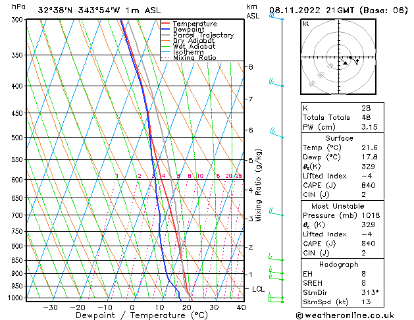Image resolution: width=414 pixels, height=320 pixels.
Task: Click the K index value 28
Action: pos(366,108)
